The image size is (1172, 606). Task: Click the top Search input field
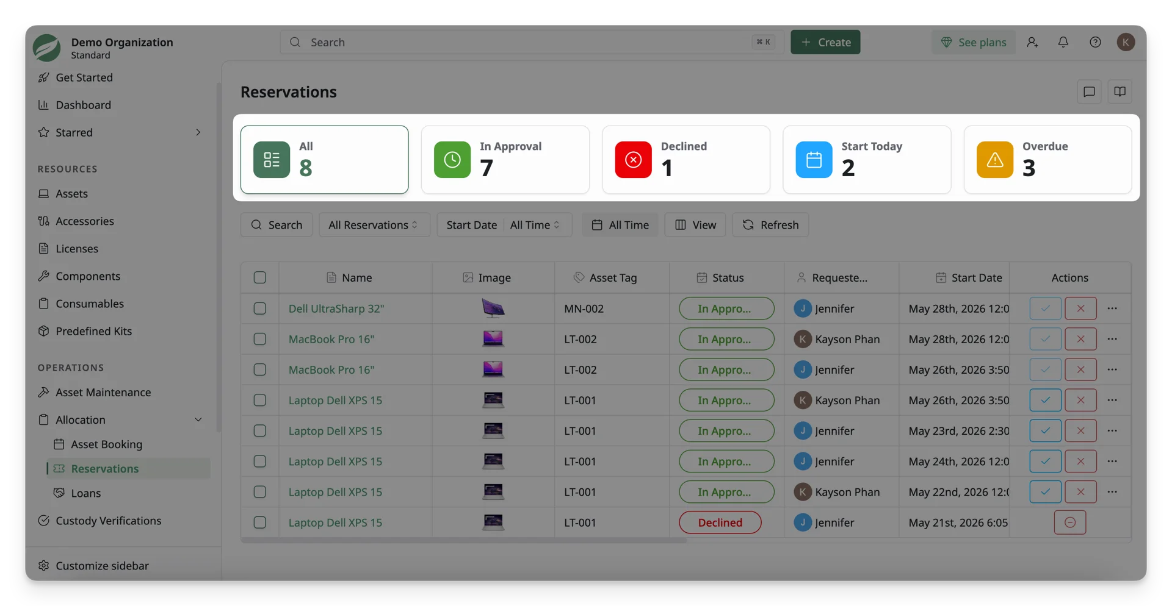click(532, 42)
